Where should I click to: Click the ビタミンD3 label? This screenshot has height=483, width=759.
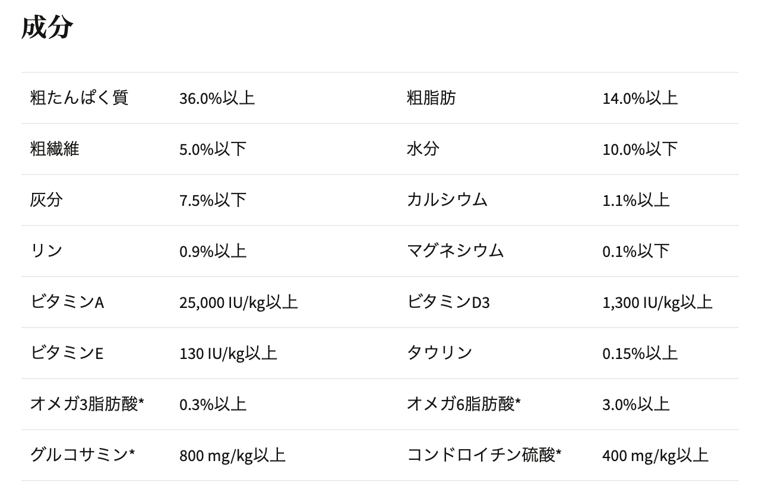448,302
